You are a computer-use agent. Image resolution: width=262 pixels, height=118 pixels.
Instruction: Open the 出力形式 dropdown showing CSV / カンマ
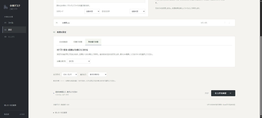click(x=70, y=75)
